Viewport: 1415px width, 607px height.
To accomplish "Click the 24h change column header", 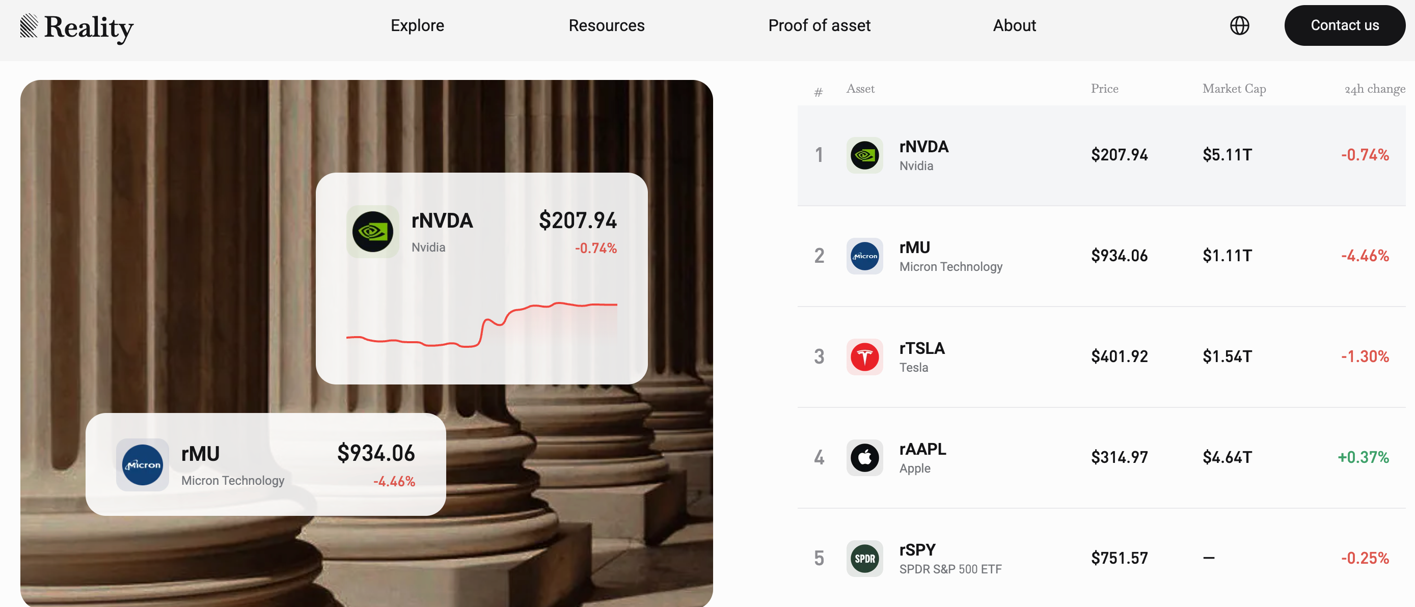I will pos(1374,89).
